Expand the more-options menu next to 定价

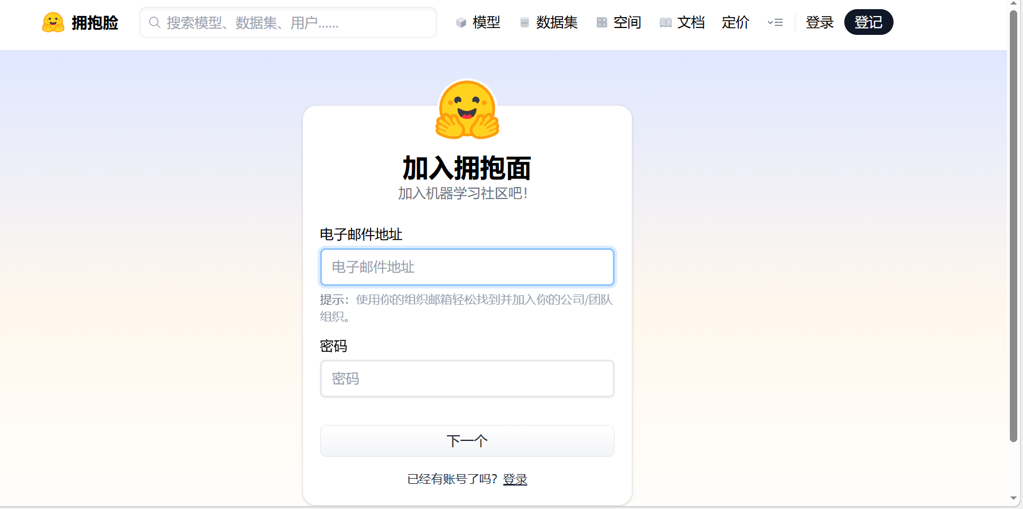pos(775,22)
